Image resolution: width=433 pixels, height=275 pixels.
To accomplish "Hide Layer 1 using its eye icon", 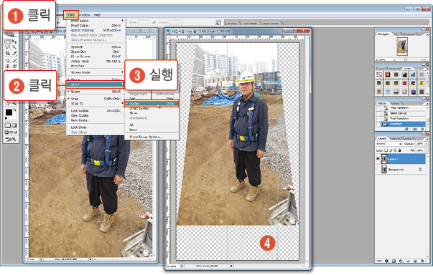I will pos(378,159).
